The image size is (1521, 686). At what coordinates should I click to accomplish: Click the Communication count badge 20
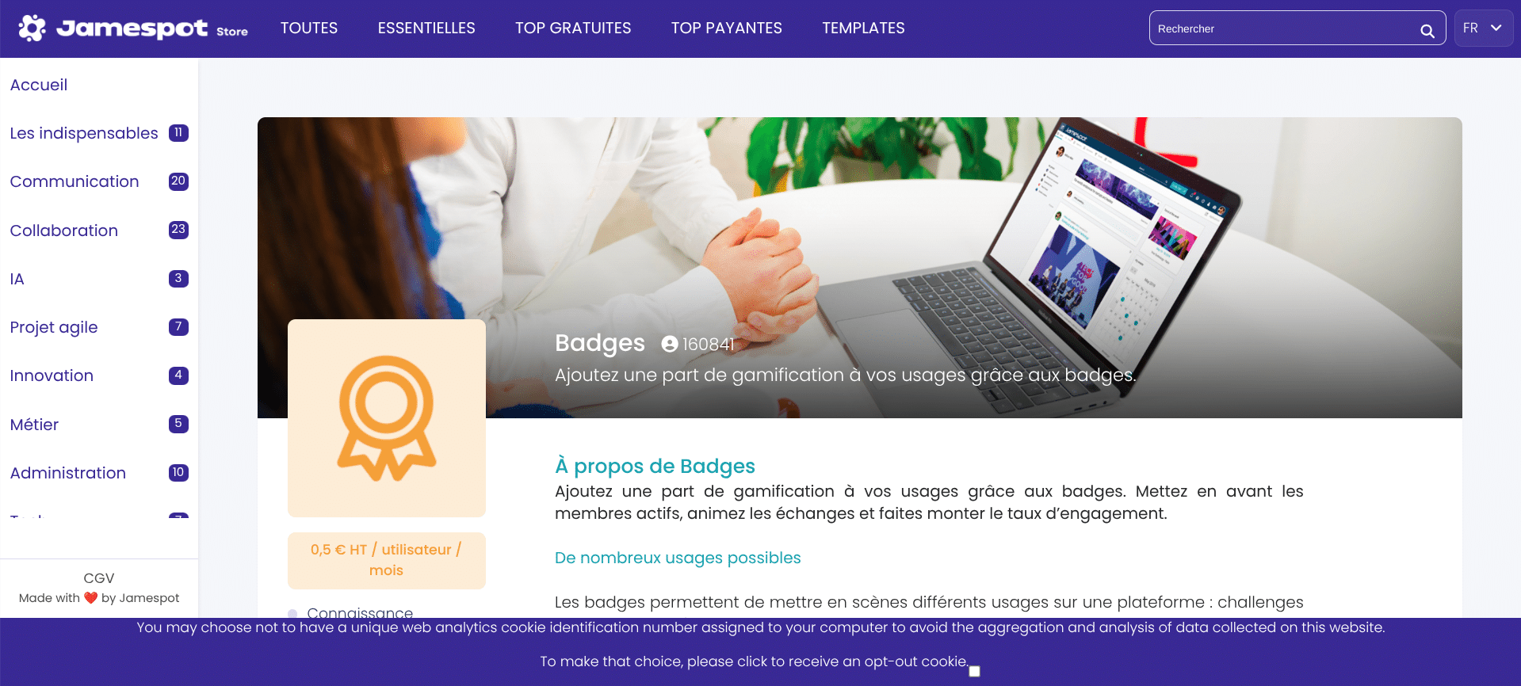pos(178,181)
